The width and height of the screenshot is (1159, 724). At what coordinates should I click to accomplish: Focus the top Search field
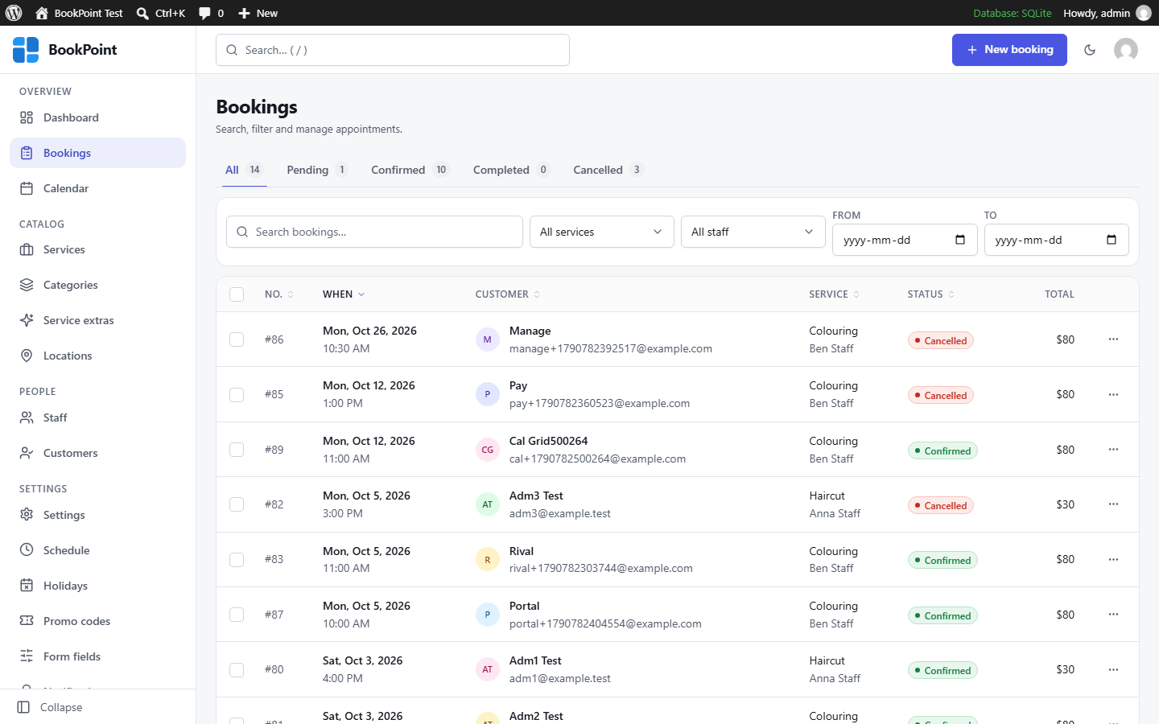(393, 50)
